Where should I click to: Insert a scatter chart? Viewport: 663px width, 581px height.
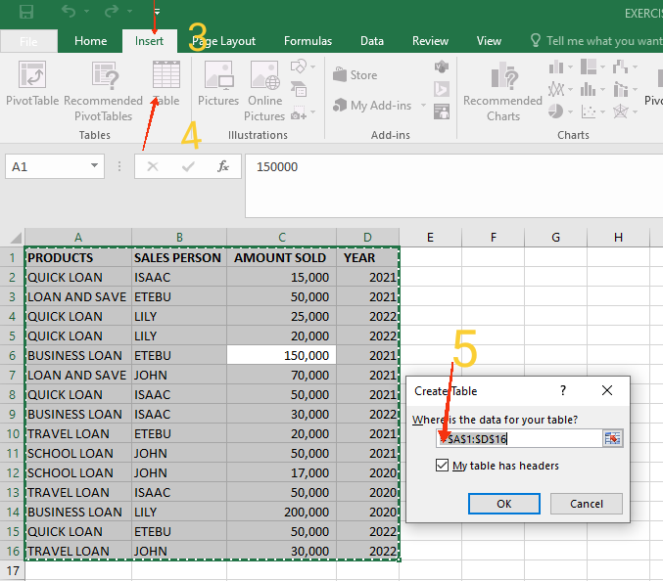coord(589,112)
